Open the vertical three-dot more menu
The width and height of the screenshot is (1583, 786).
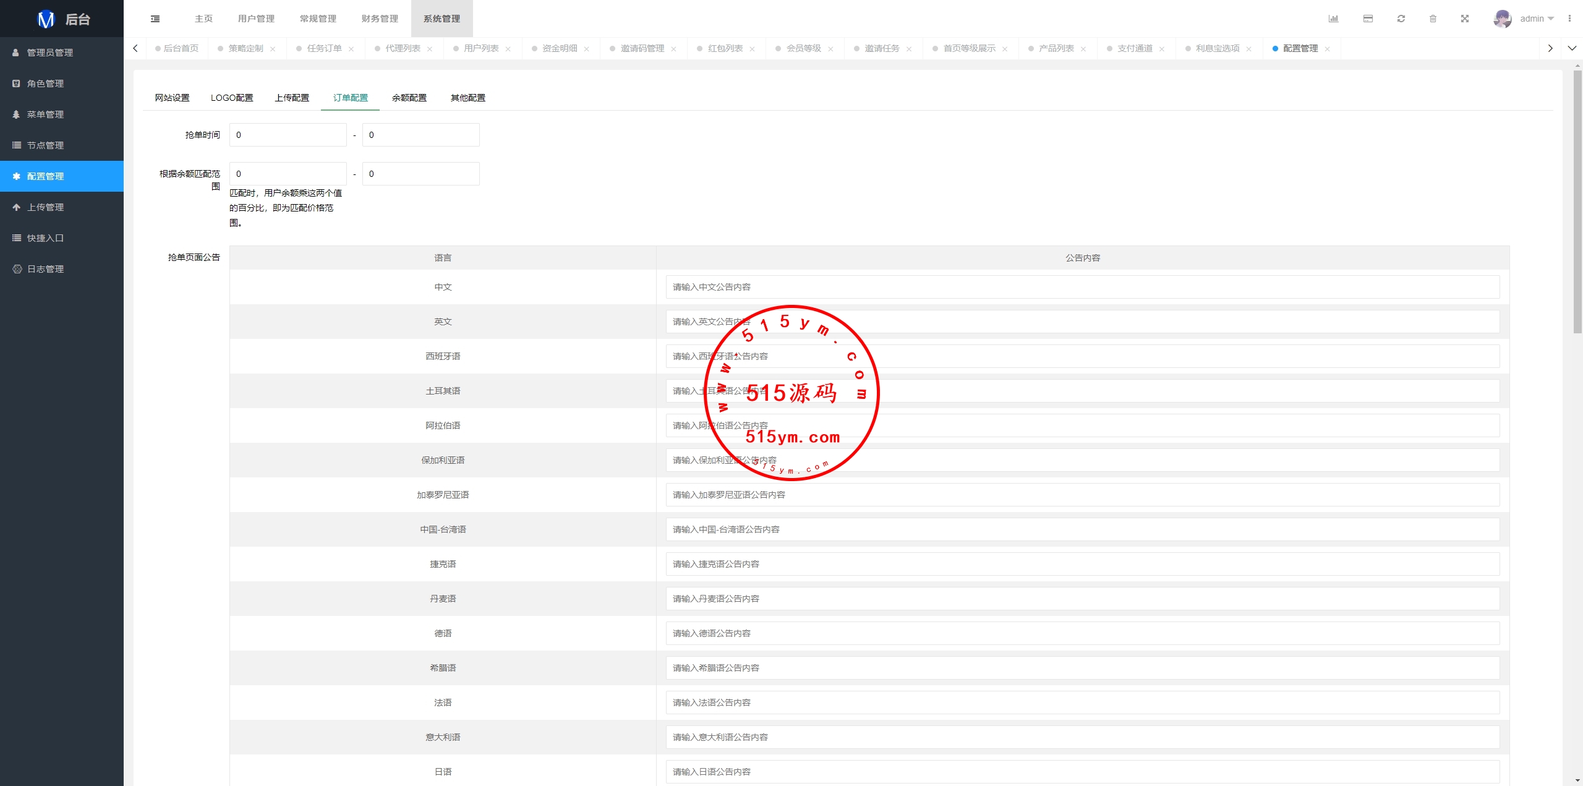click(1569, 19)
